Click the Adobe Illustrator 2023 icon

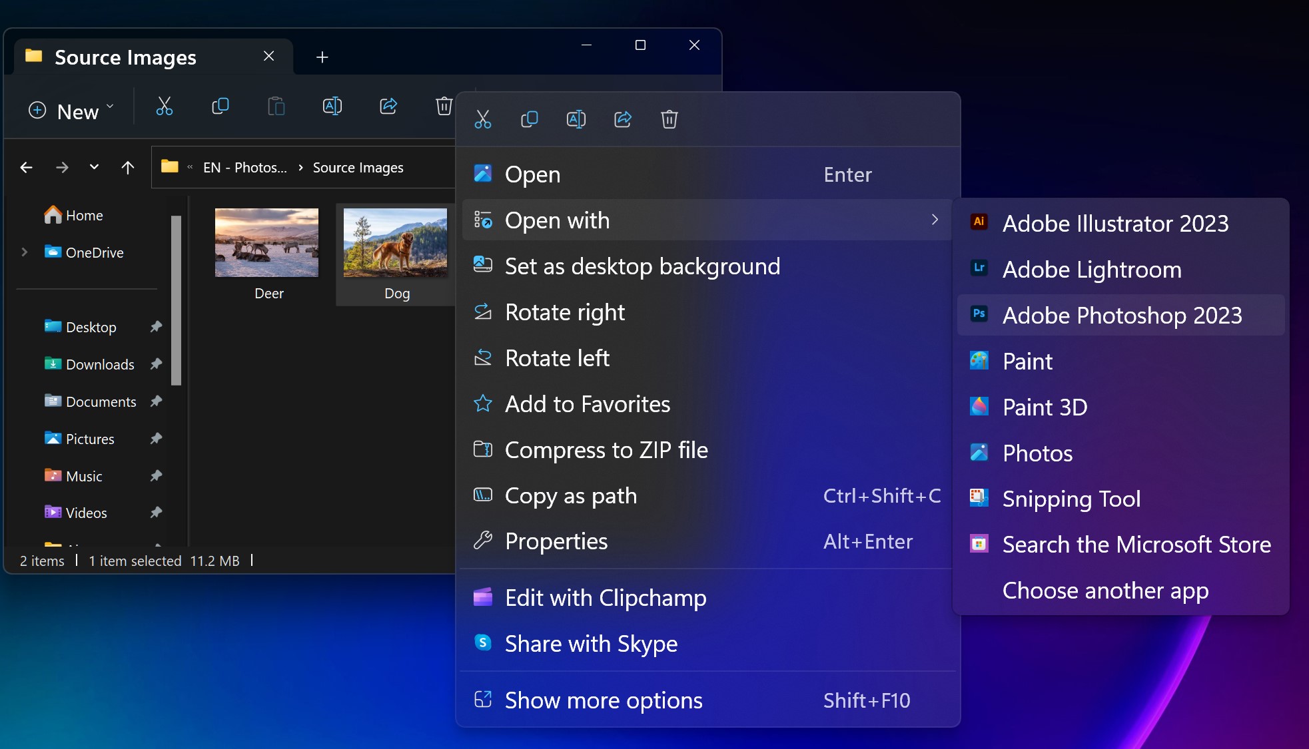click(979, 224)
